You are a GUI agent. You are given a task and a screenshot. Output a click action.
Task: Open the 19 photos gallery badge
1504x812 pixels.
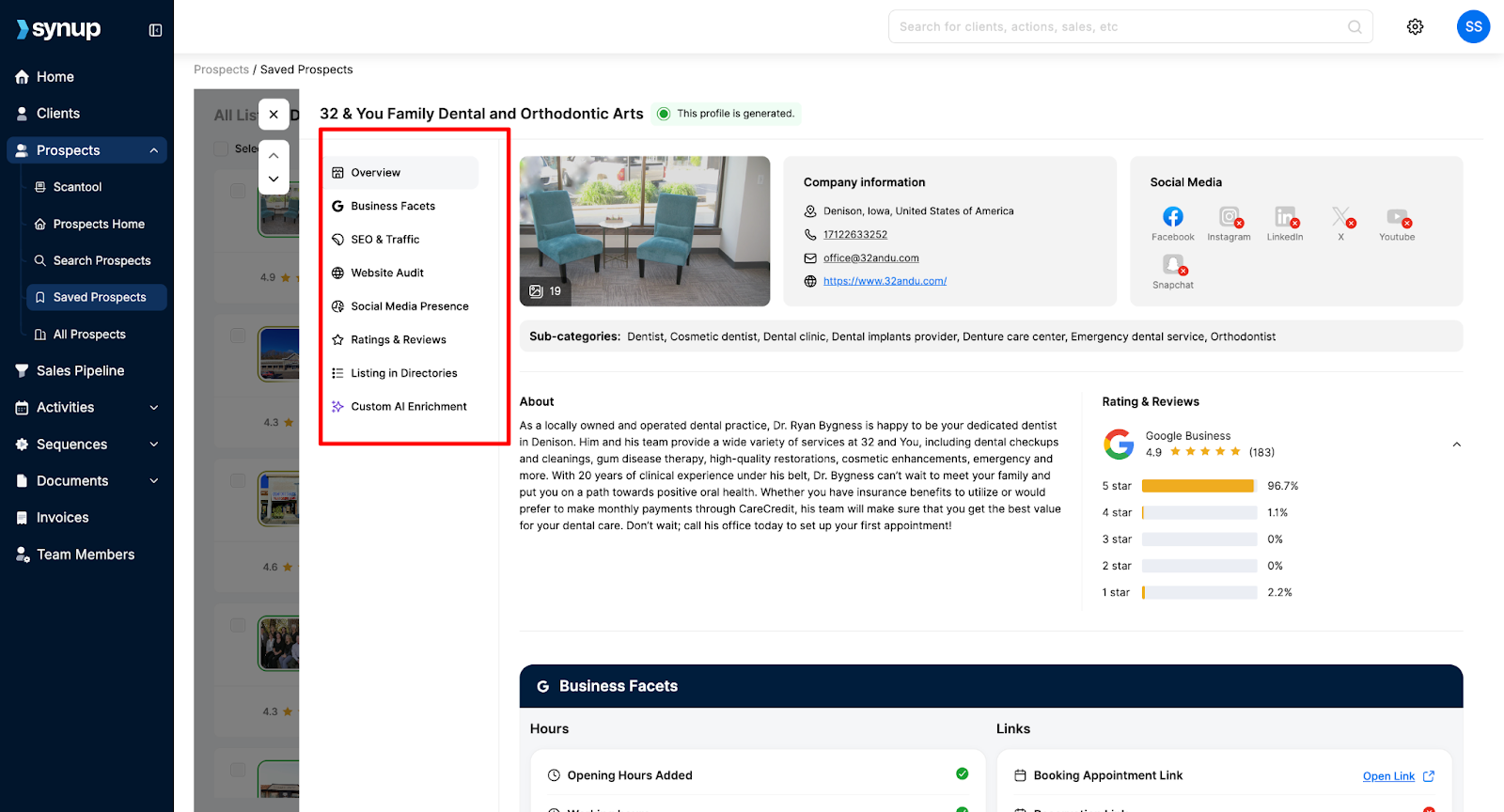(x=545, y=291)
